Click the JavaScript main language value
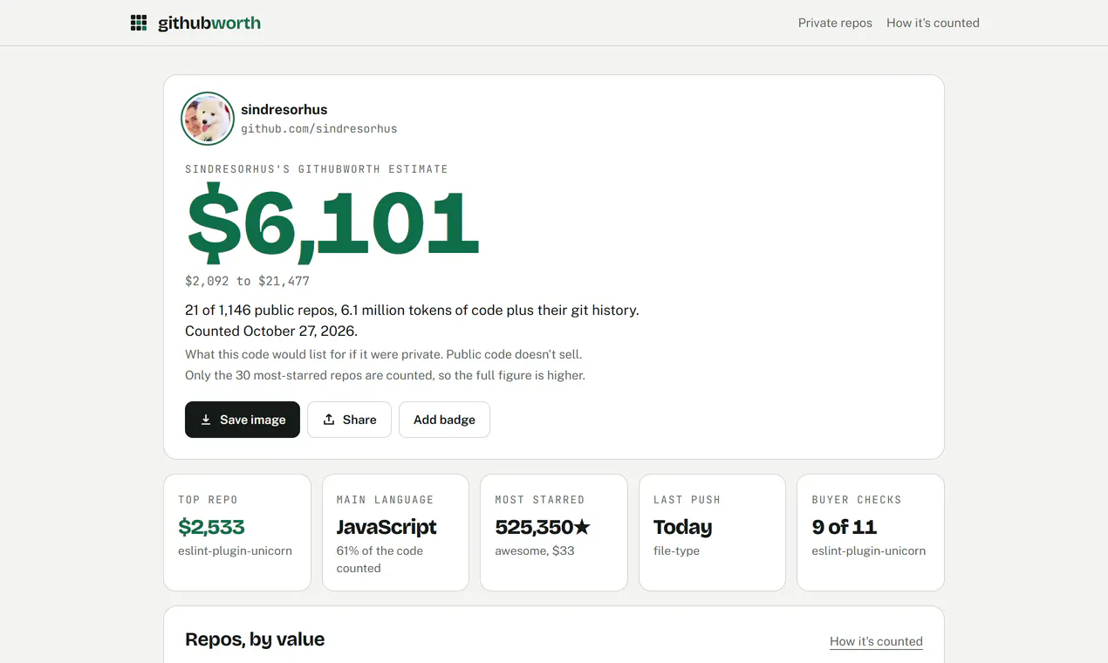1108x663 pixels. coord(386,527)
